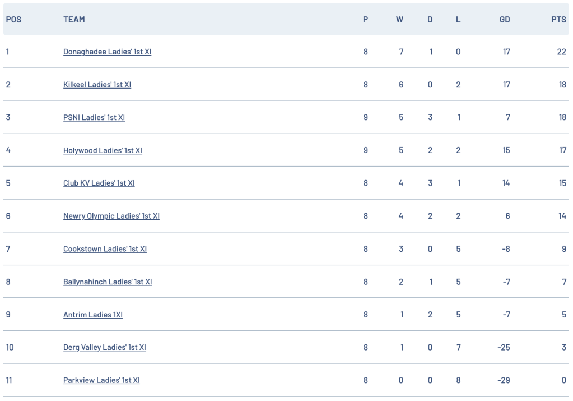Click the W (wins) column header
The height and width of the screenshot is (401, 573).
tap(399, 19)
